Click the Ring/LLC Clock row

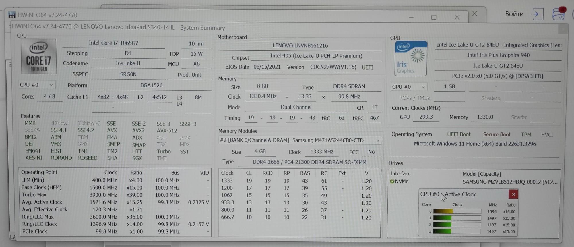click(115, 224)
